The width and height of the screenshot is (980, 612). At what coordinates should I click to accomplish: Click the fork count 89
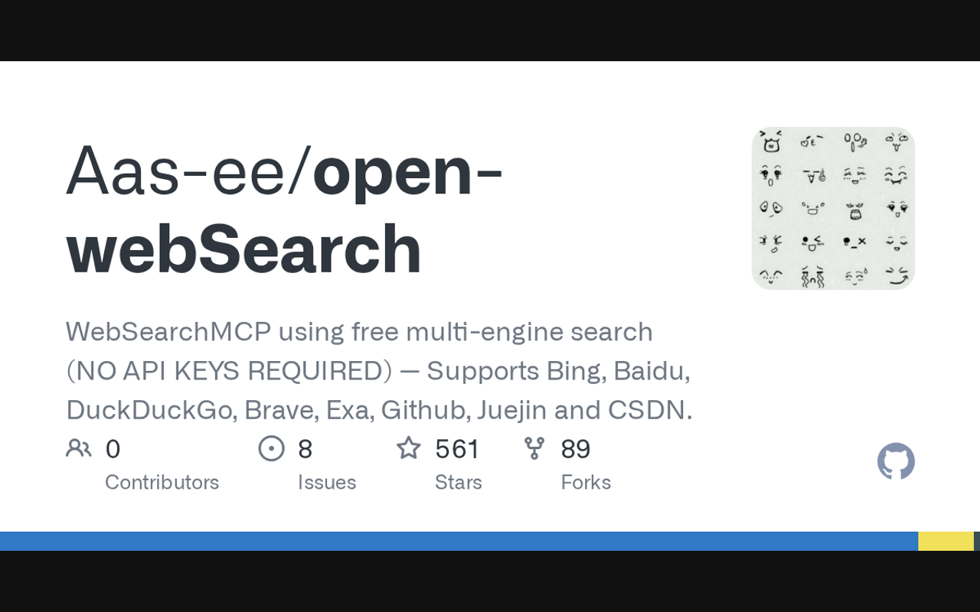click(576, 449)
